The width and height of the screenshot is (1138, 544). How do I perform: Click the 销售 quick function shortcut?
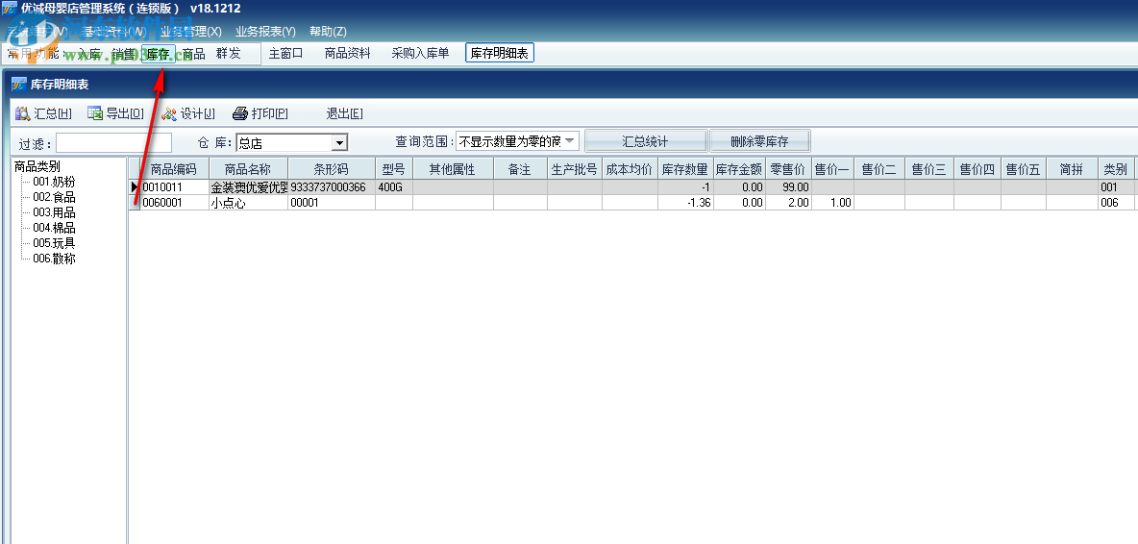point(124,54)
